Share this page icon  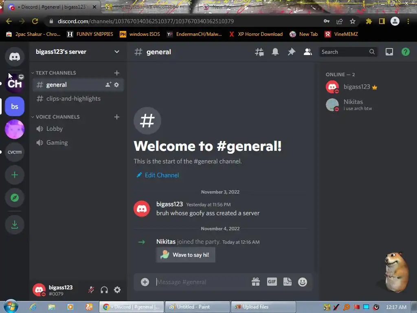pos(340,21)
